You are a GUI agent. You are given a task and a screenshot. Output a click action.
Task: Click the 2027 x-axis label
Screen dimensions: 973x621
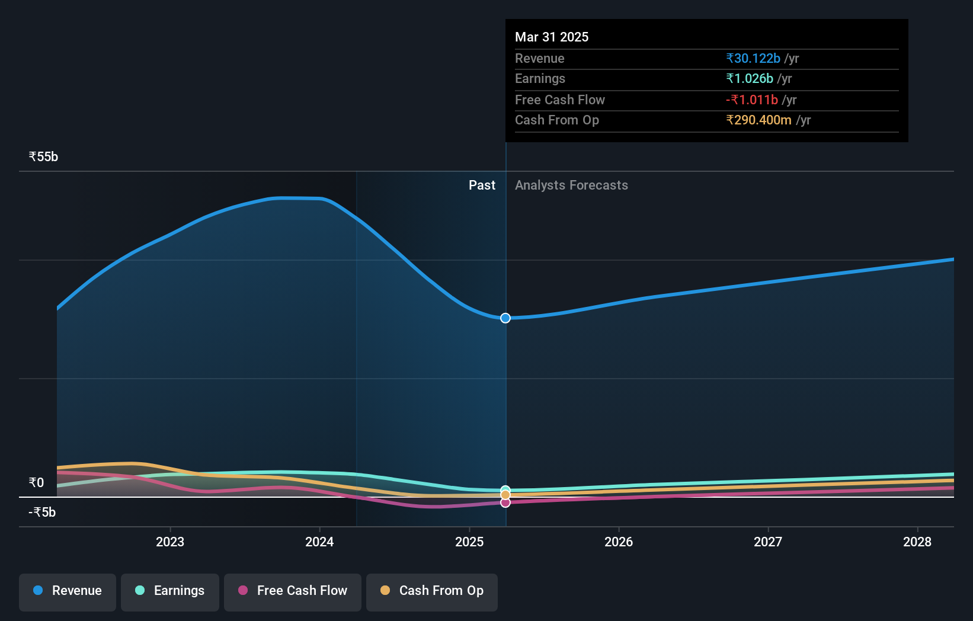[x=768, y=542]
